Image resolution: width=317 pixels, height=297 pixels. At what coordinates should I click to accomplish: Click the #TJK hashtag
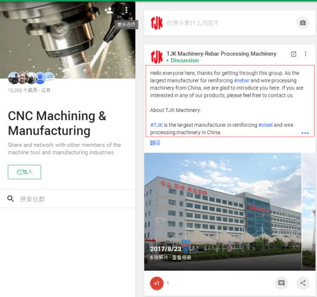156,125
